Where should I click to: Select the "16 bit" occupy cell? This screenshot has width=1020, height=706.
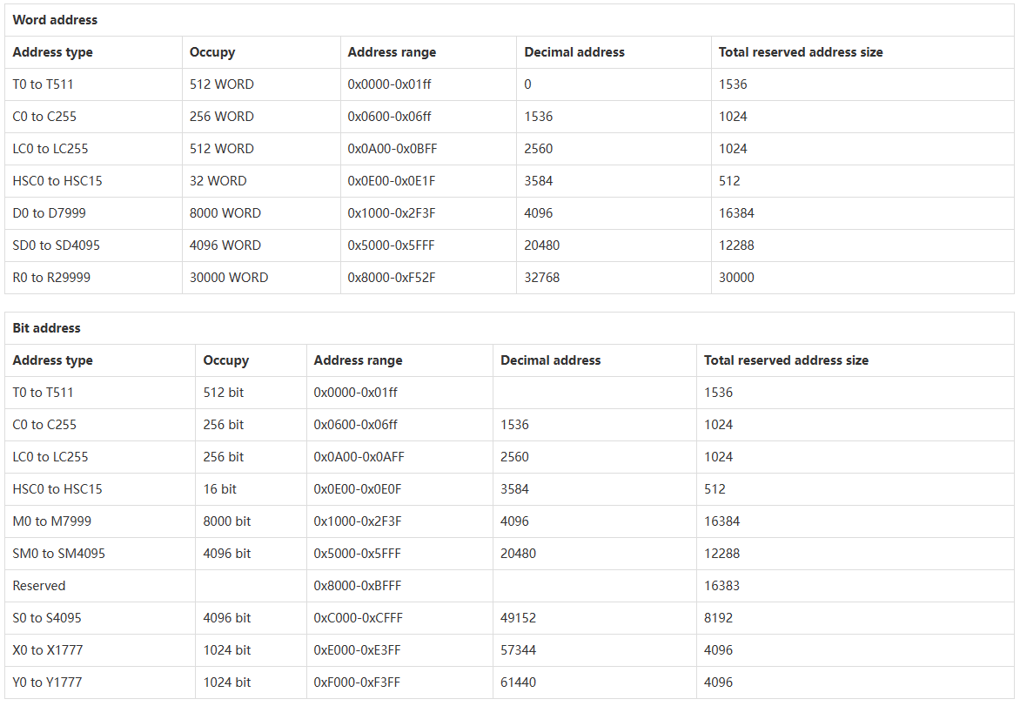click(220, 489)
